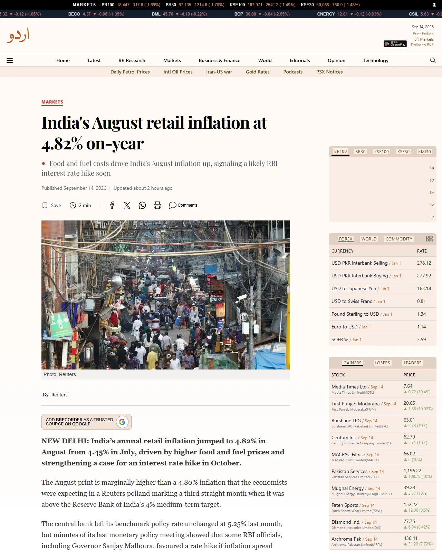Open the Gold Rates link
This screenshot has width=442, height=552.
click(x=258, y=72)
